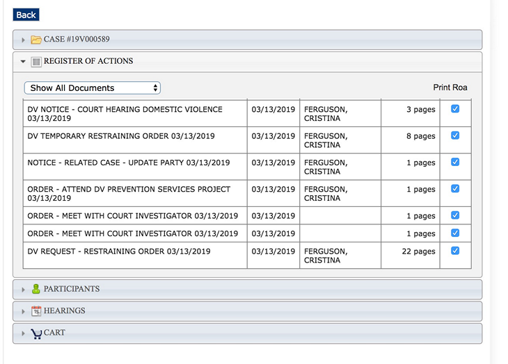
Task: Open the Show All Documents dropdown
Action: pos(93,88)
